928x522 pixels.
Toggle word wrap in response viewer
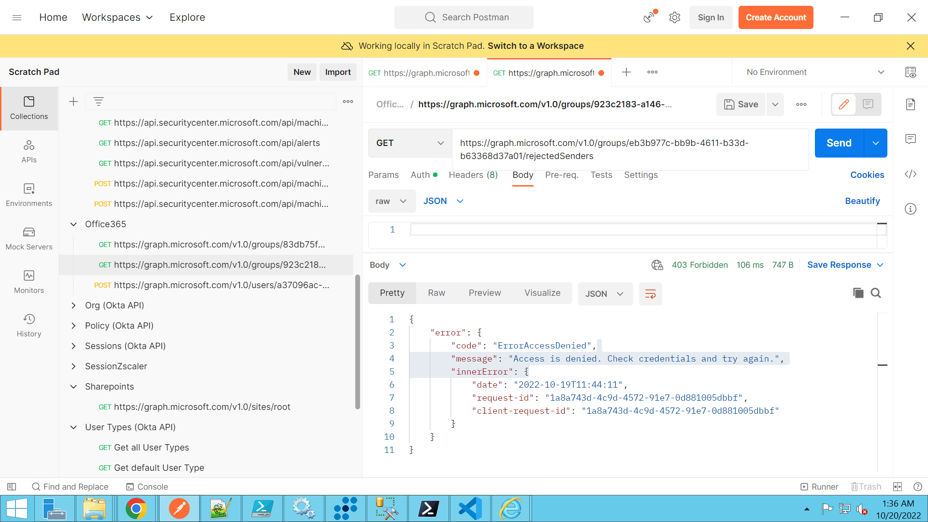[x=651, y=294]
